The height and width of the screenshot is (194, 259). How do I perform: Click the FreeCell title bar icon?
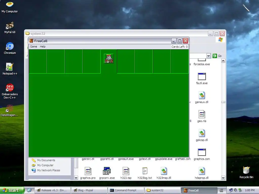point(31,41)
